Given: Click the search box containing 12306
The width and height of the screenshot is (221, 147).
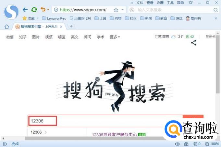Looking at the screenshot, I should coord(105,121).
